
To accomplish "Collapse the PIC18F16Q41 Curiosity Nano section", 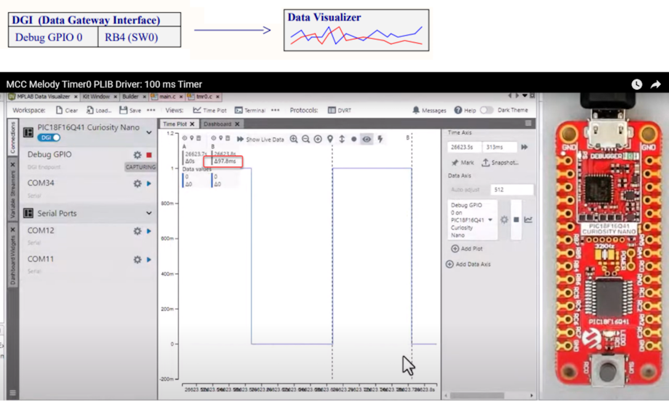I will 149,132.
